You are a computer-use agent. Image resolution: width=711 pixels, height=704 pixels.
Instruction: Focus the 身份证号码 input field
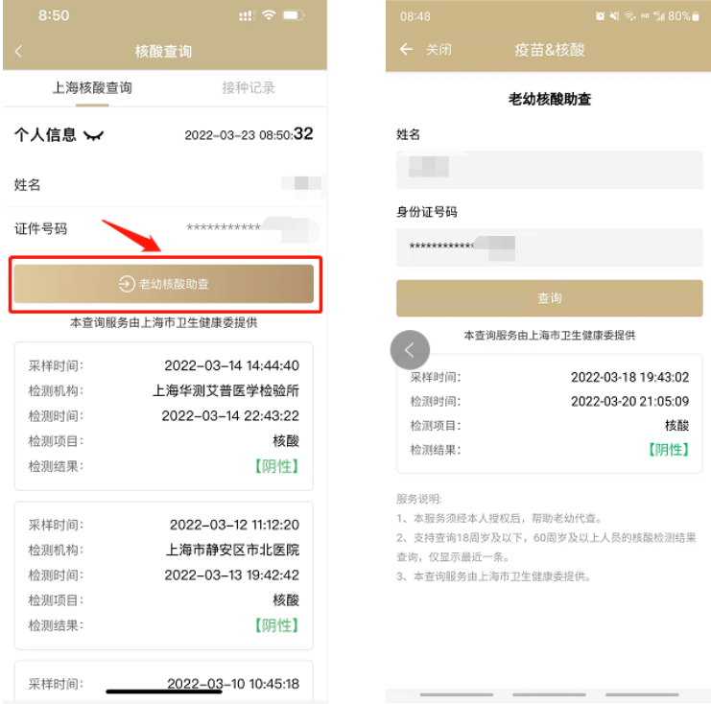549,247
